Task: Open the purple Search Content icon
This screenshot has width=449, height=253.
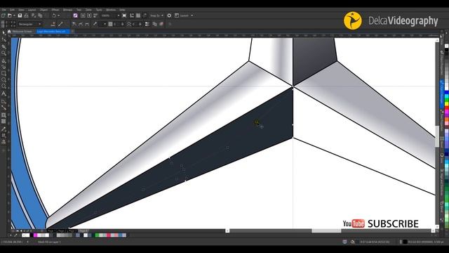Action: (x=75, y=15)
